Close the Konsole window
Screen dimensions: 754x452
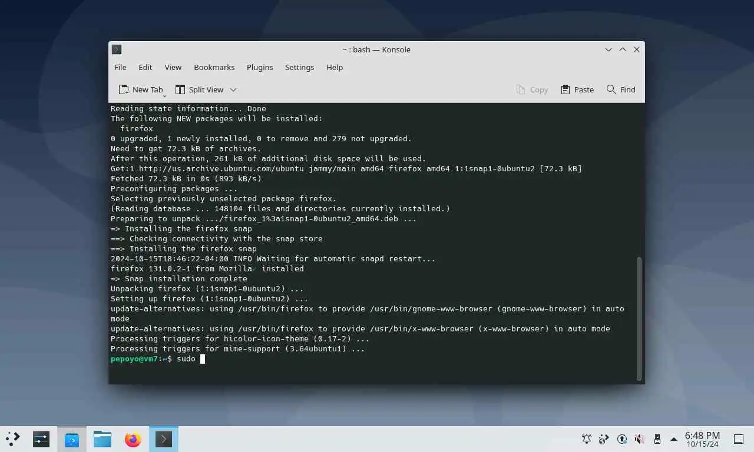tap(637, 49)
